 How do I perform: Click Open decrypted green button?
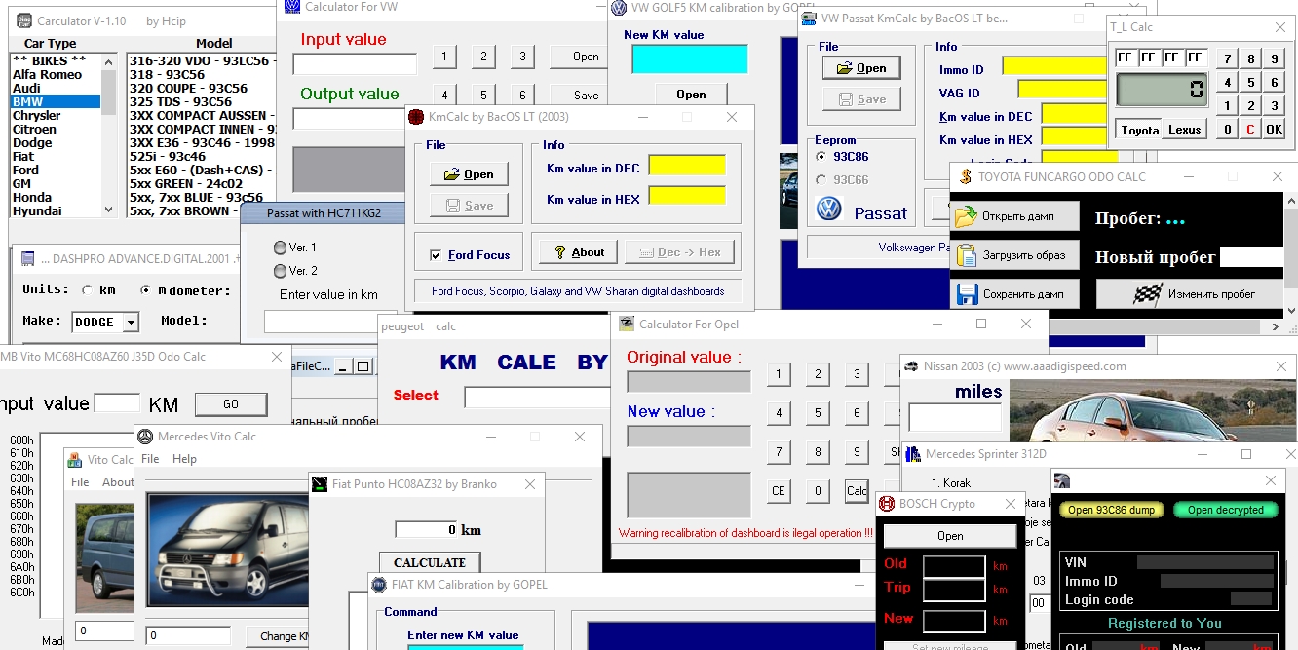point(1225,510)
